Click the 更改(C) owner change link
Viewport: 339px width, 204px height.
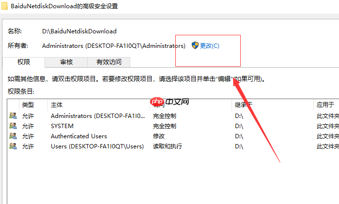[210, 46]
